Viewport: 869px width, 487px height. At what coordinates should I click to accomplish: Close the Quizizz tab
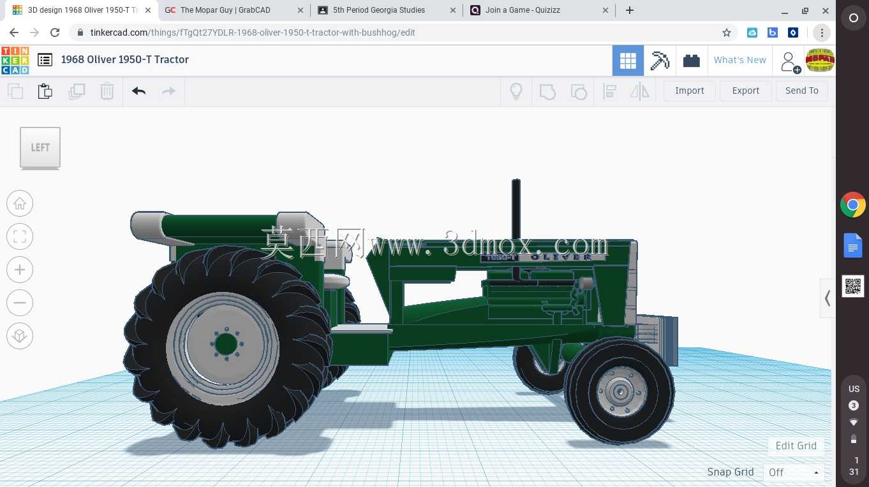[x=605, y=10]
